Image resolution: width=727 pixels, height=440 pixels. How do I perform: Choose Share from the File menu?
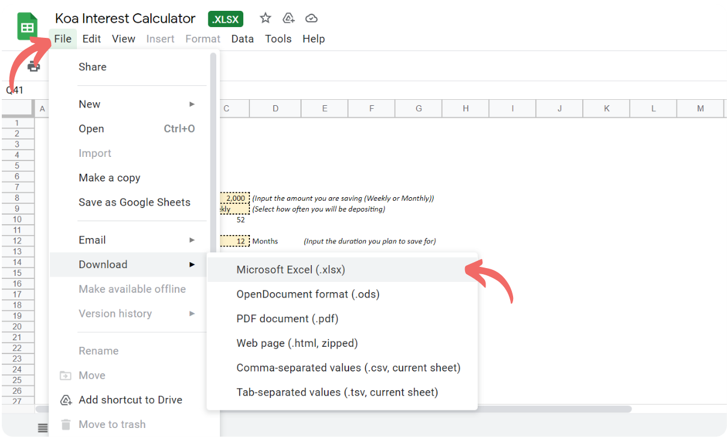[130, 67]
